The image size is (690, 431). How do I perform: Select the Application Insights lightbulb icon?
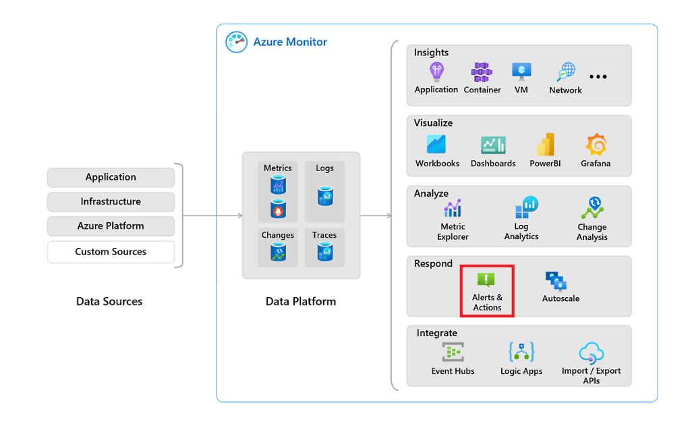pos(436,71)
